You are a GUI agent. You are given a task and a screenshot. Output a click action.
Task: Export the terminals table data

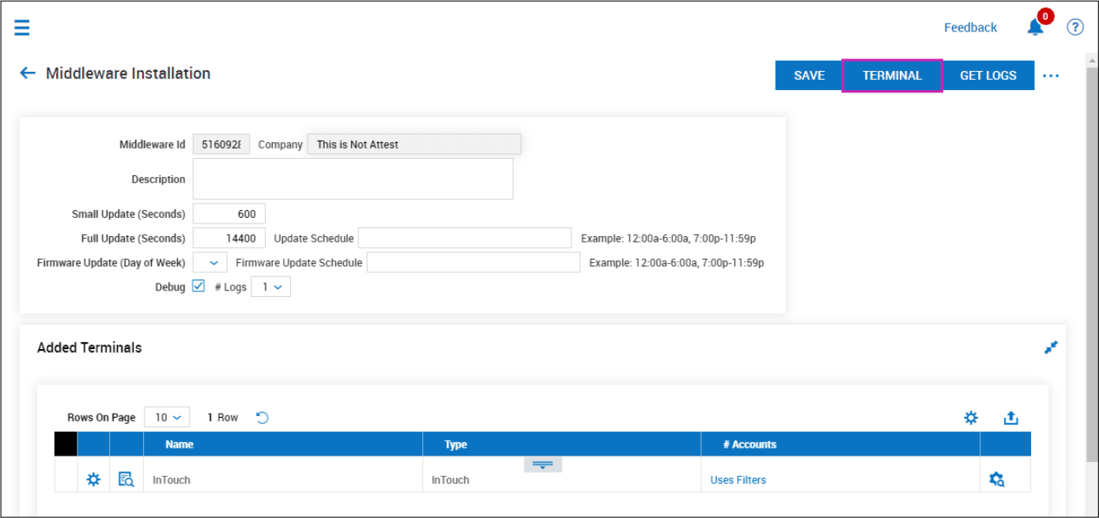tap(1010, 418)
